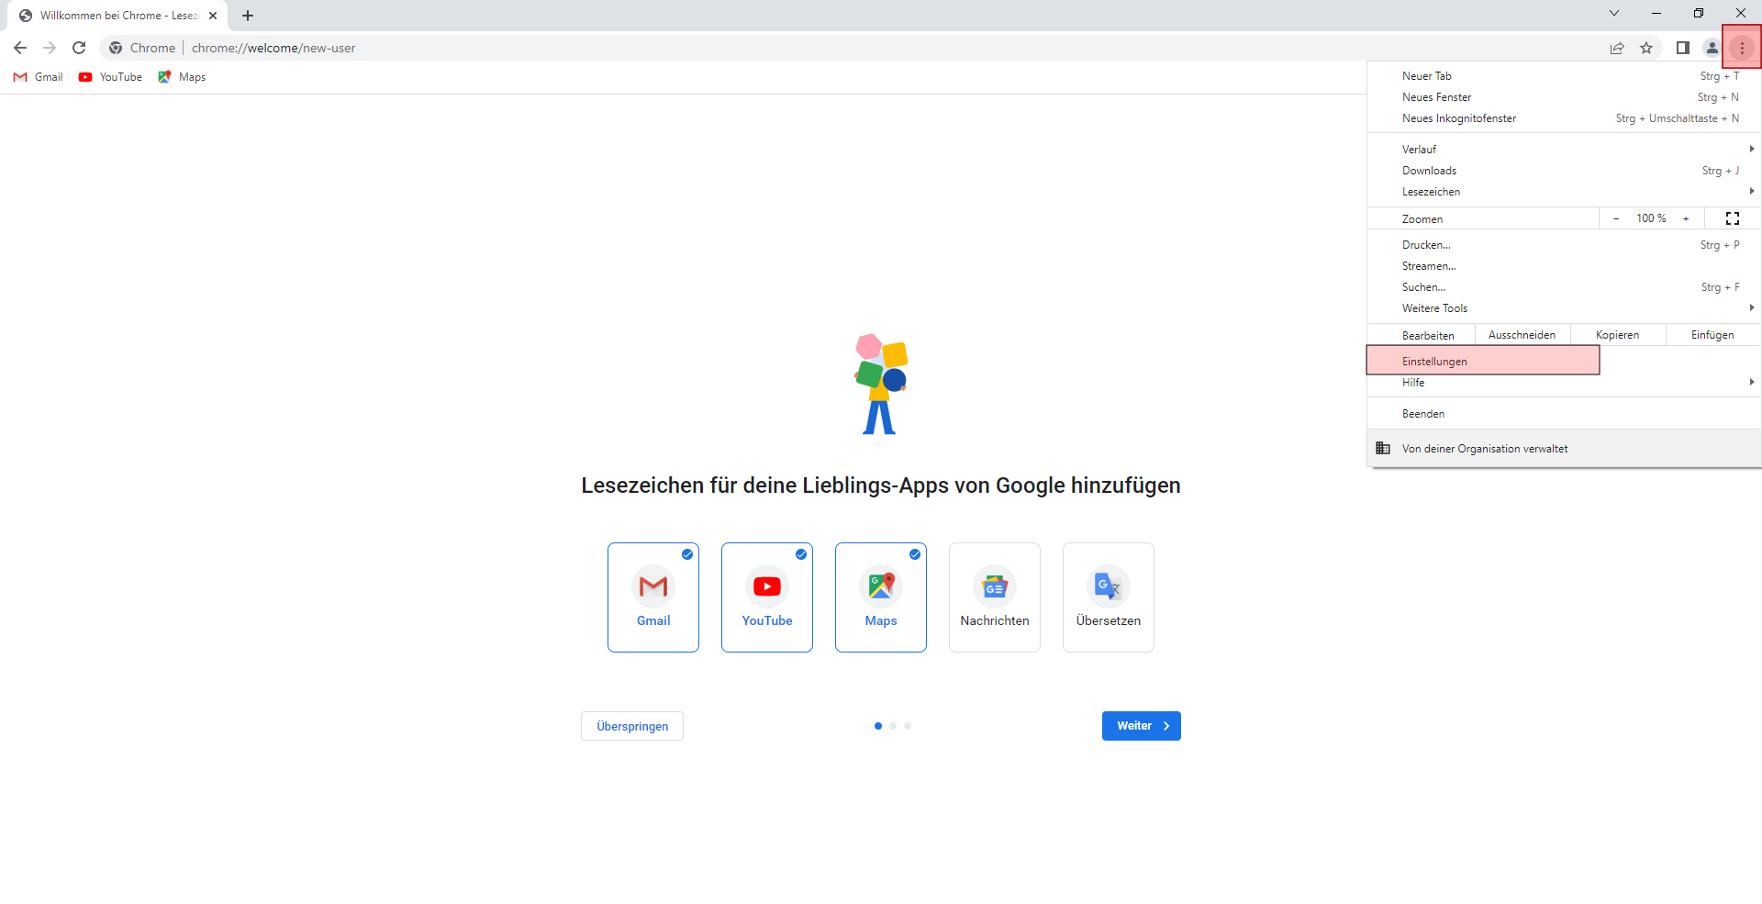
Task: Click second page indicator dot
Action: [x=893, y=726]
